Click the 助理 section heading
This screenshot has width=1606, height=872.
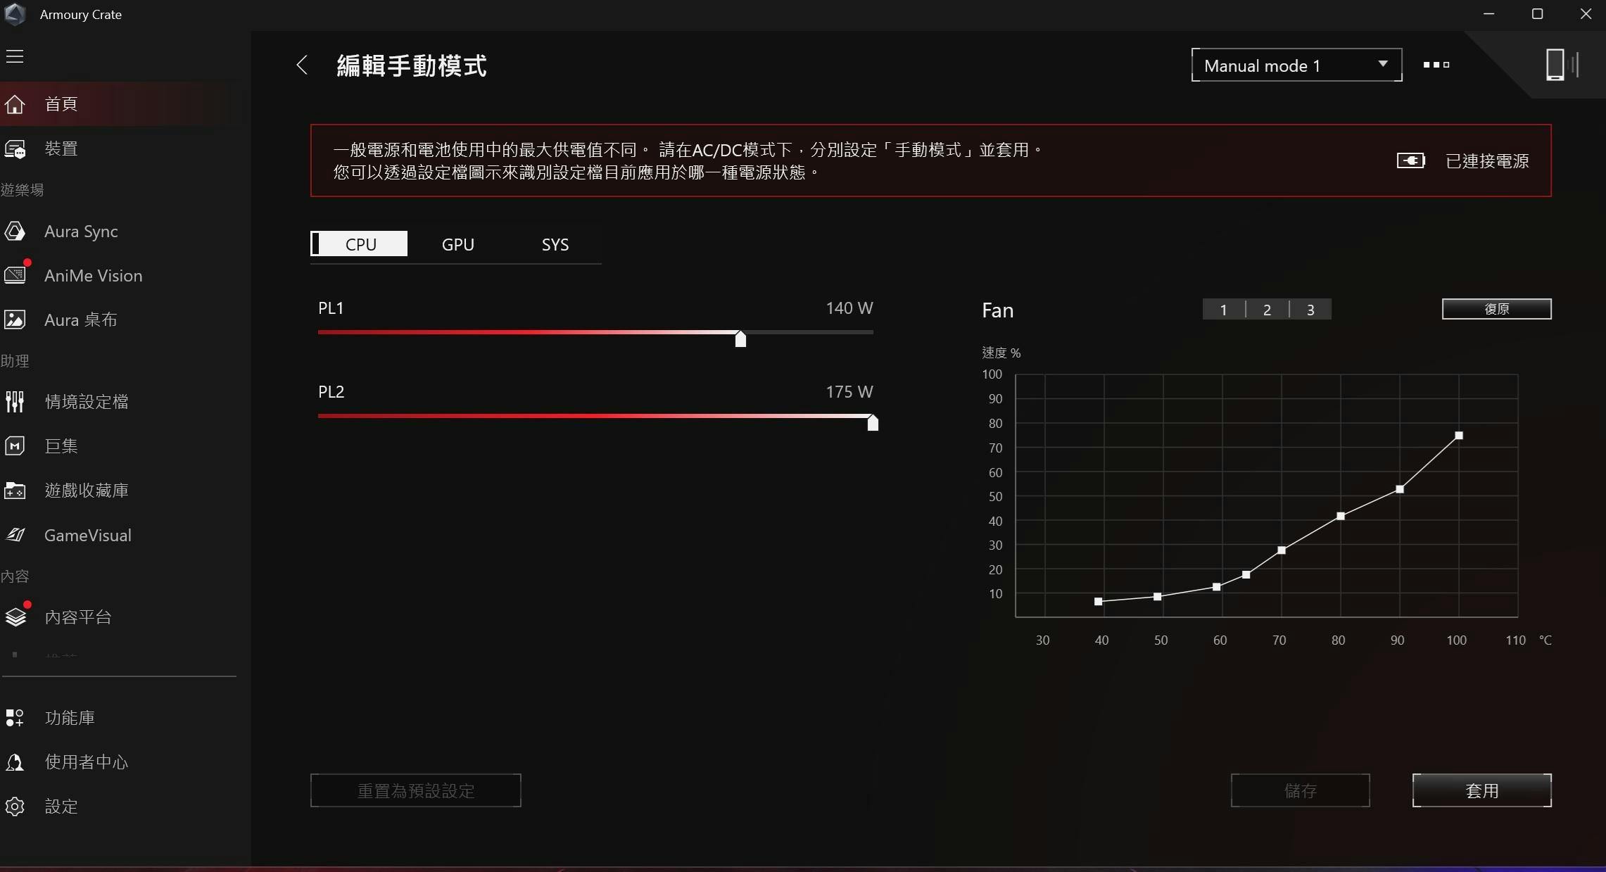[x=15, y=361]
